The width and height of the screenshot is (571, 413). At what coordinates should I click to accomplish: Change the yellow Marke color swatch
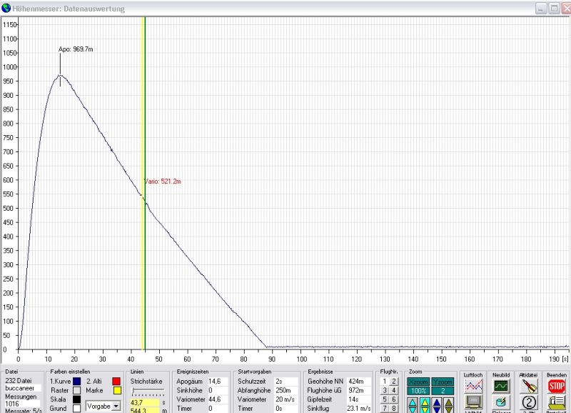117,390
